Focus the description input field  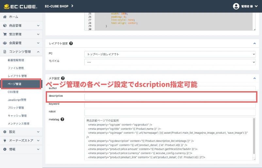click(x=170, y=97)
